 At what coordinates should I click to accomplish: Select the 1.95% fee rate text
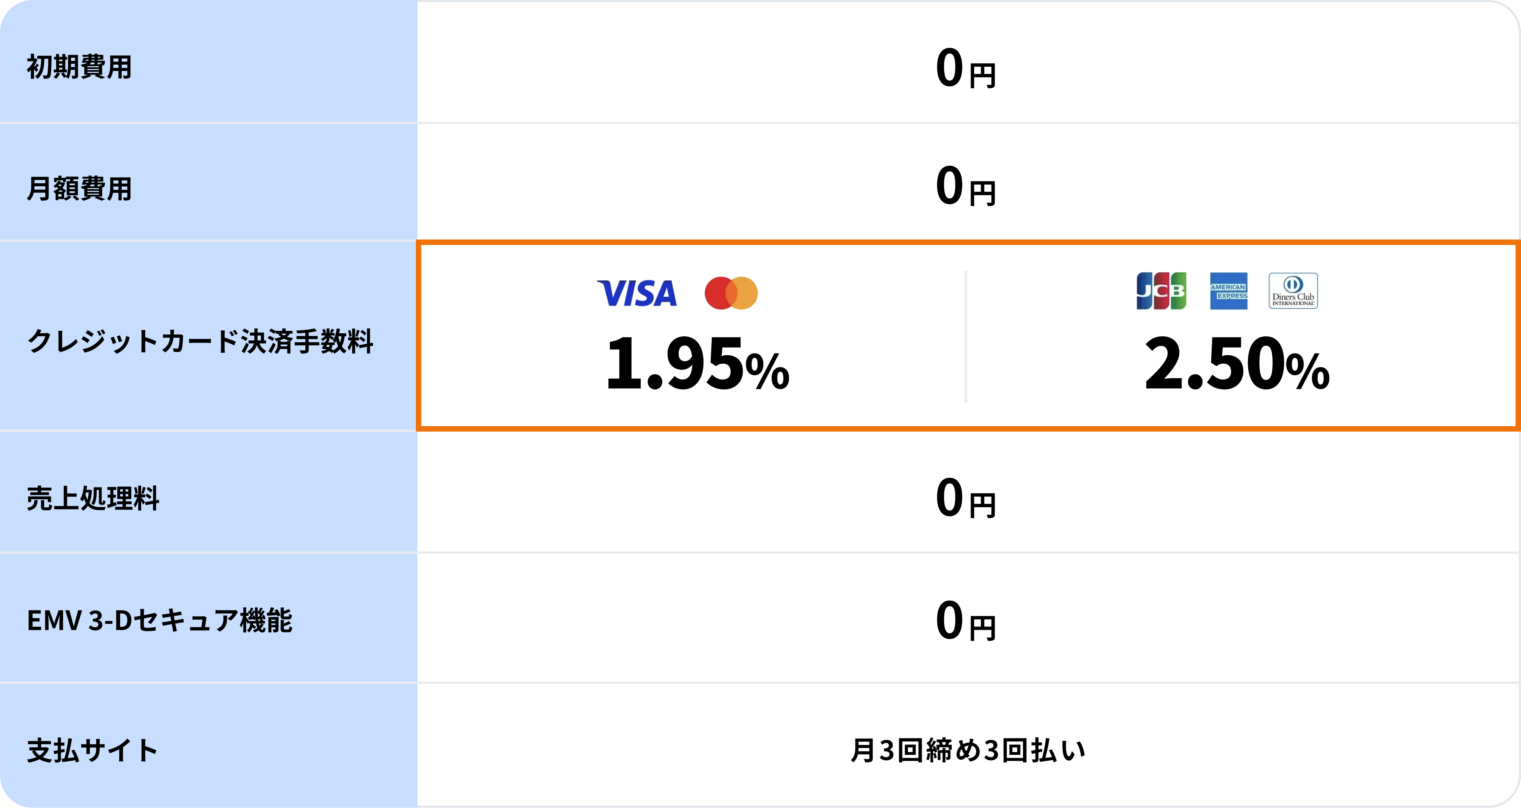697,364
